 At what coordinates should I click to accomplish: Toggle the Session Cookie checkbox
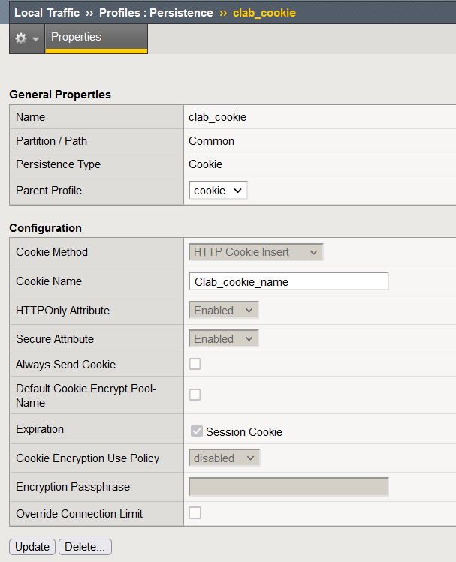click(197, 431)
